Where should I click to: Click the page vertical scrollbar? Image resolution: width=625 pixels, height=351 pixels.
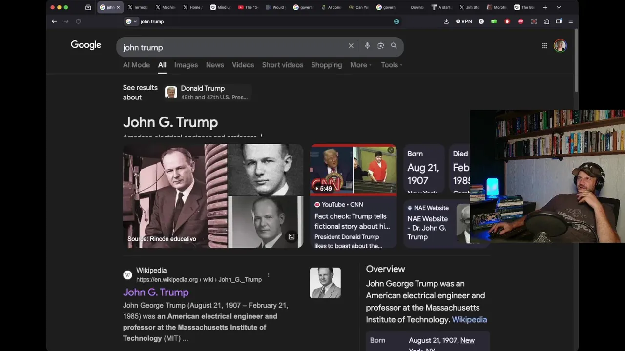point(576,61)
